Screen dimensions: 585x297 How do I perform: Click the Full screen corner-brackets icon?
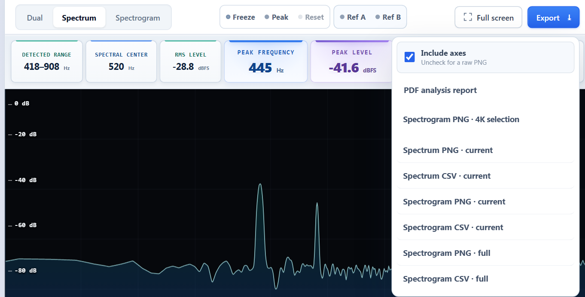468,18
